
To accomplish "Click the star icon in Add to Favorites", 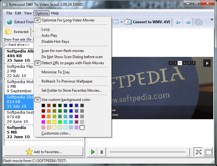I will pyautogui.click(x=29, y=152).
